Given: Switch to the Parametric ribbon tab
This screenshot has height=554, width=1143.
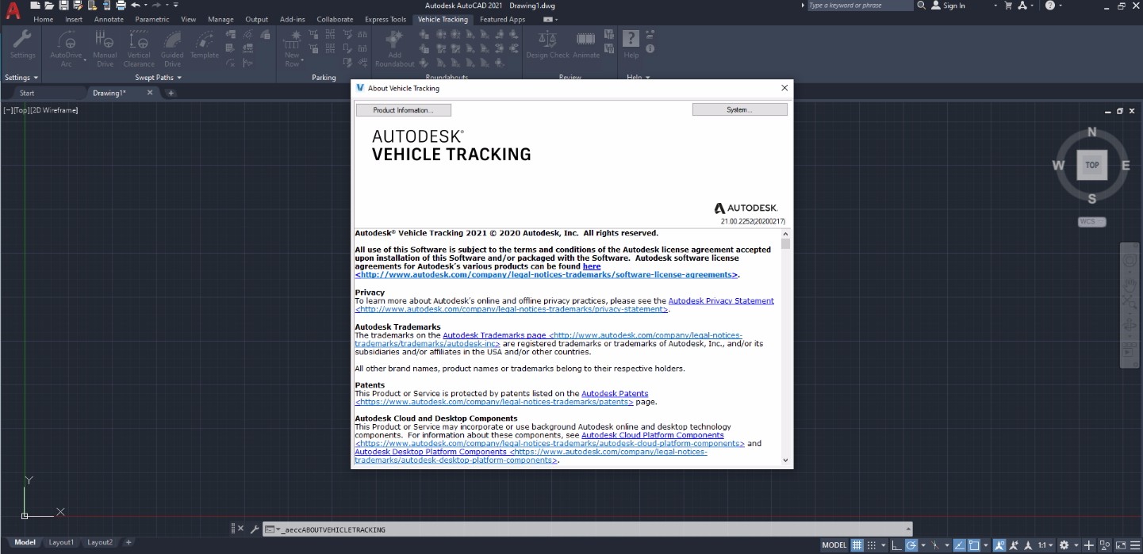Looking at the screenshot, I should (x=152, y=19).
